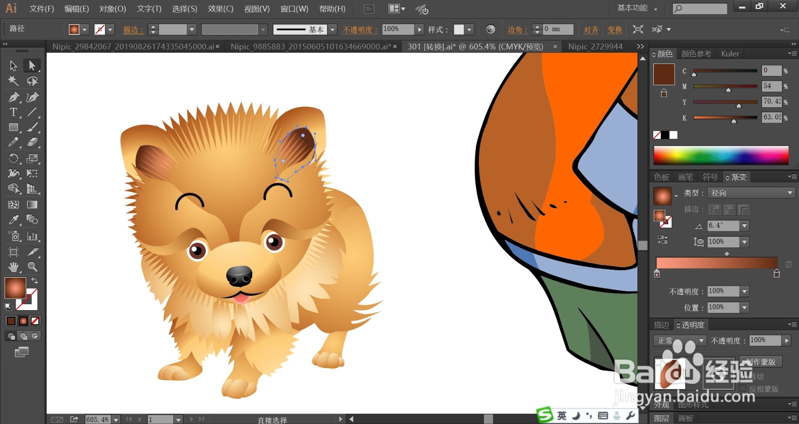This screenshot has height=424, width=799.
Task: Select the Artboard tool
Action: (x=13, y=252)
